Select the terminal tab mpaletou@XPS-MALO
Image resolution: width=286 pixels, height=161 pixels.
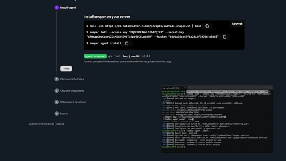174,88
